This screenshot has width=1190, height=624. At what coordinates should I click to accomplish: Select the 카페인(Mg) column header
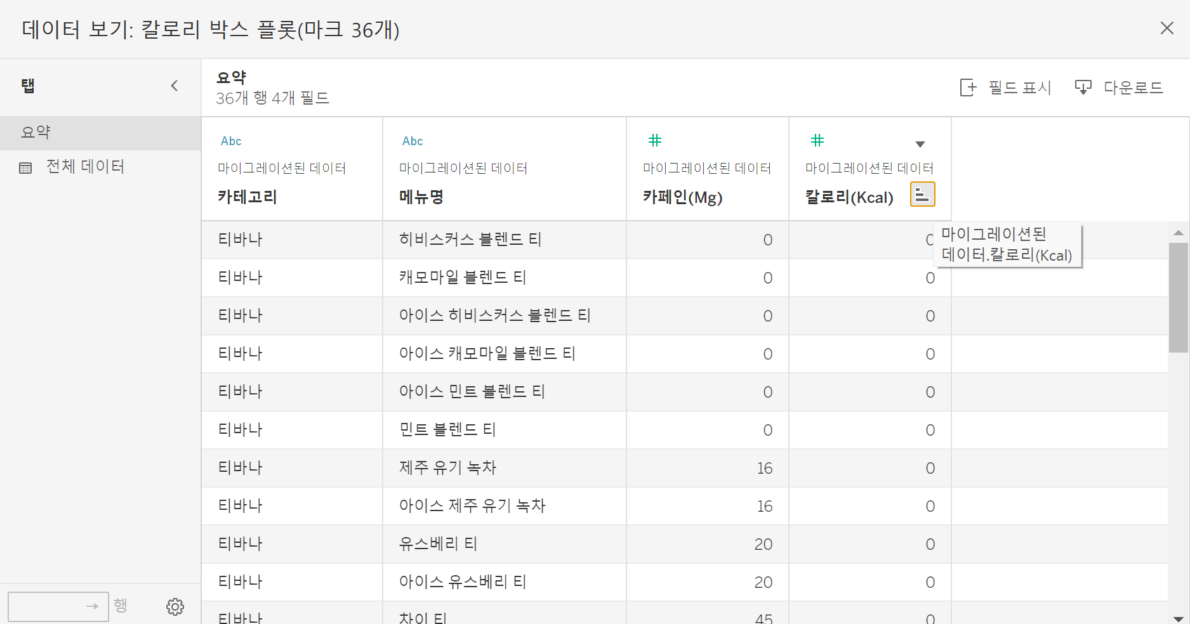[708, 169]
